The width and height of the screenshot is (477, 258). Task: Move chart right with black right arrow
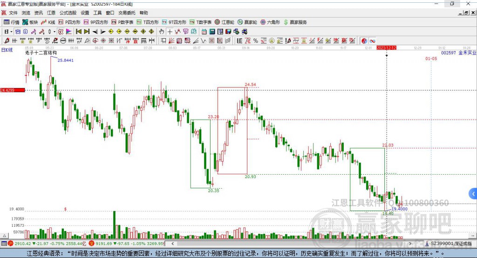pos(103,31)
